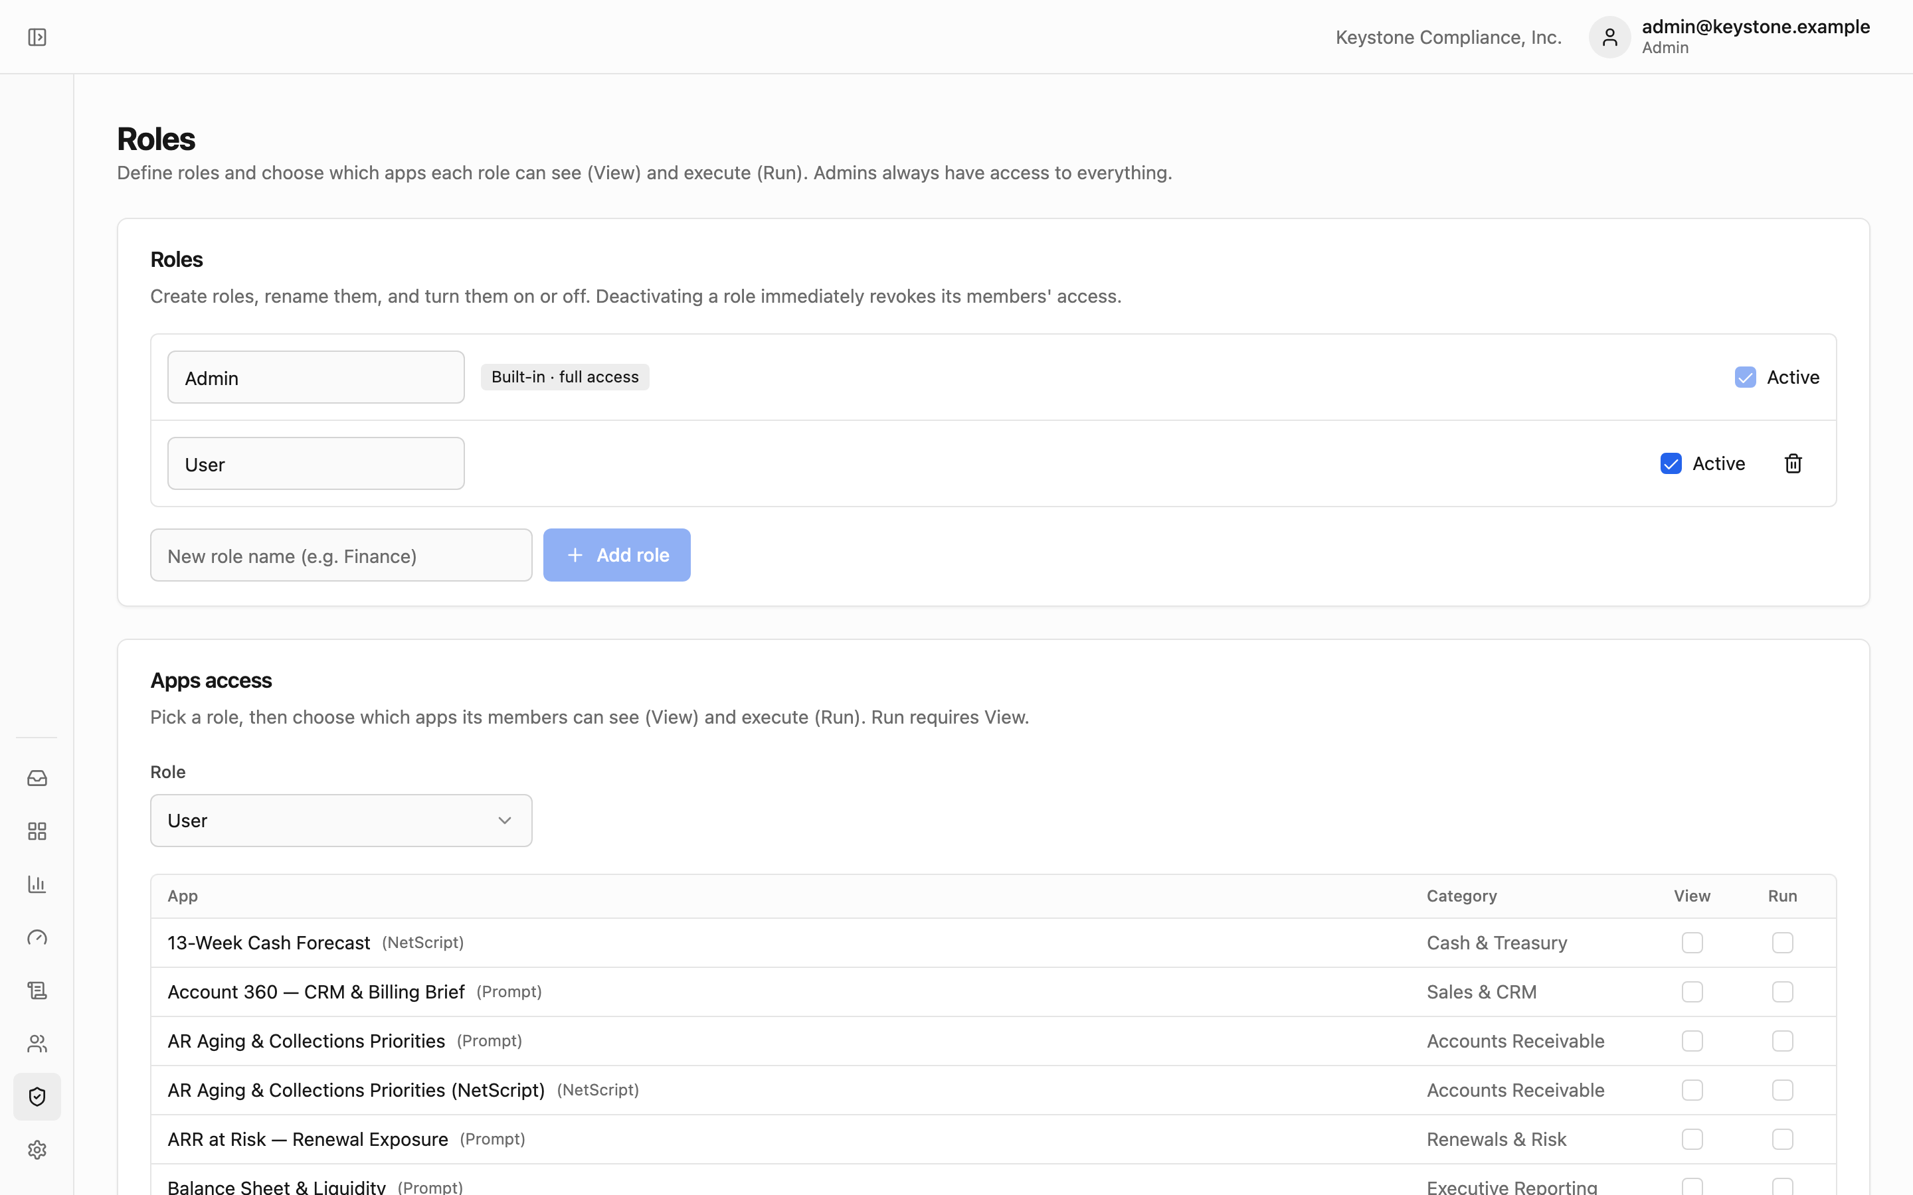Click the admin@keystone.example account label
The height and width of the screenshot is (1195, 1913).
[1756, 27]
